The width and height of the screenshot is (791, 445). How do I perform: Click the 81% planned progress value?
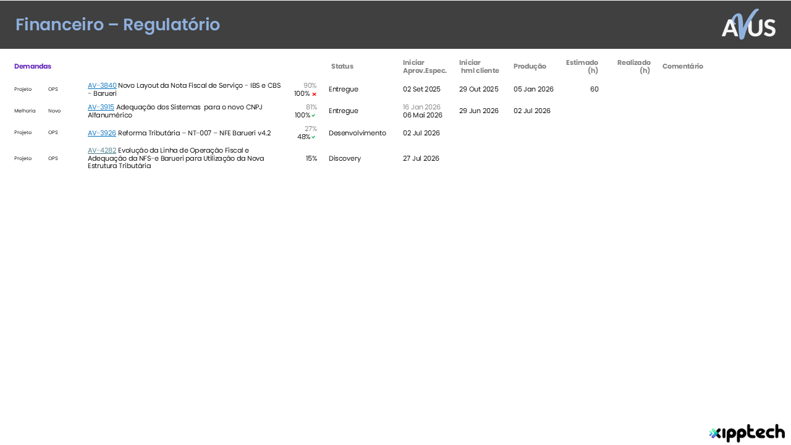point(311,107)
